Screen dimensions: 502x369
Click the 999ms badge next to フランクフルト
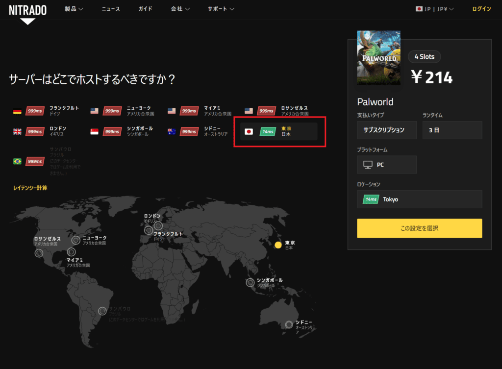35,111
